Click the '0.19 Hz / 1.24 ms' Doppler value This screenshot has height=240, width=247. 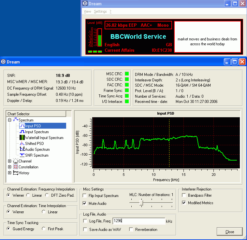[70, 101]
